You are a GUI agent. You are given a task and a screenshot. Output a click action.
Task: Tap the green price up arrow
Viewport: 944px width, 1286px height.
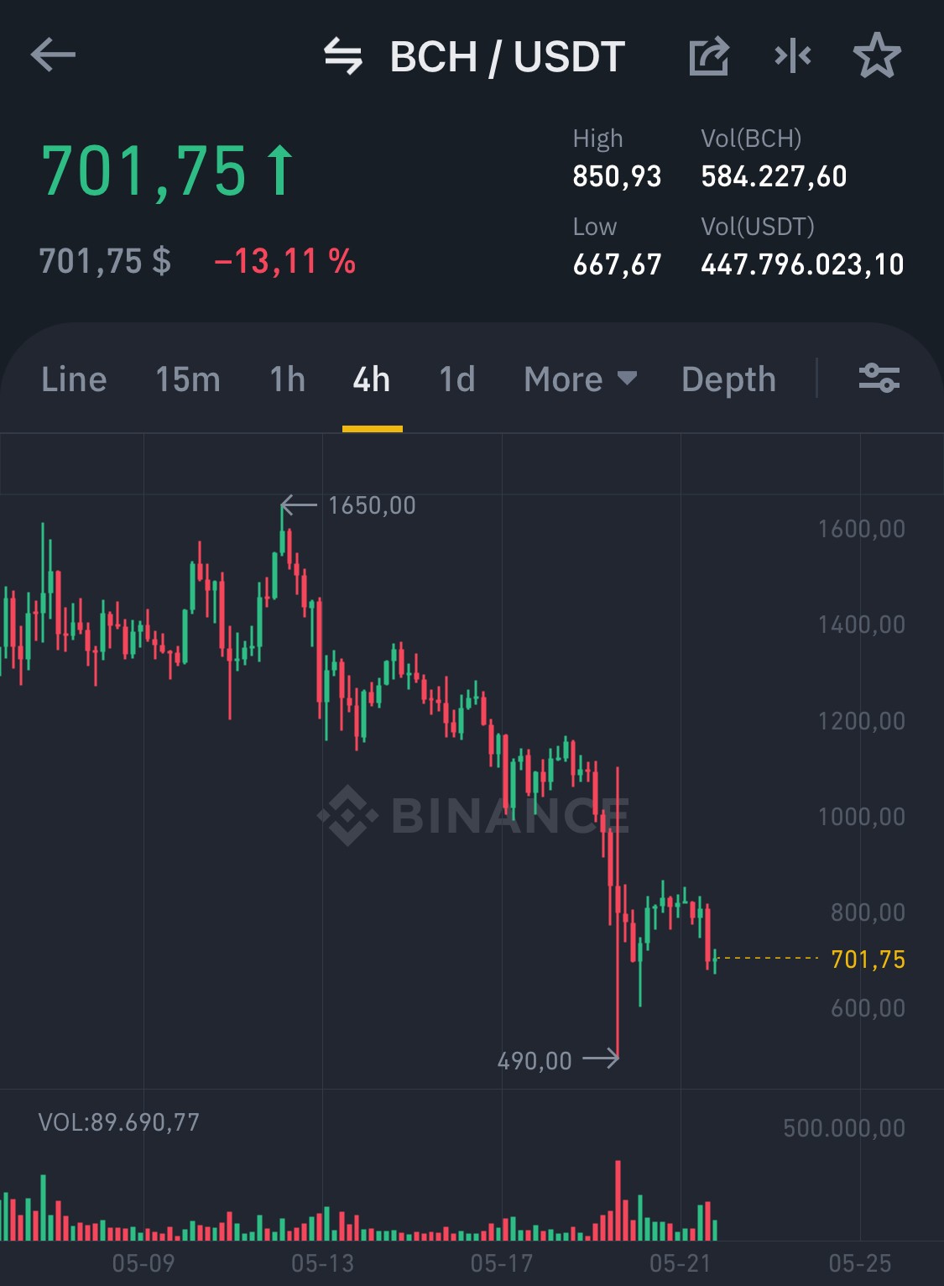tap(280, 170)
